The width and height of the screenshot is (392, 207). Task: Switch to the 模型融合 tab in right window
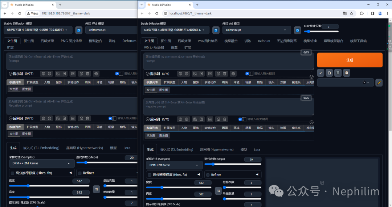[x=231, y=41]
